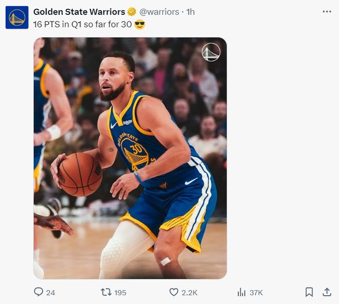Open the repost arrows menu
Image resolution: width=339 pixels, height=304 pixels.
pos(105,292)
